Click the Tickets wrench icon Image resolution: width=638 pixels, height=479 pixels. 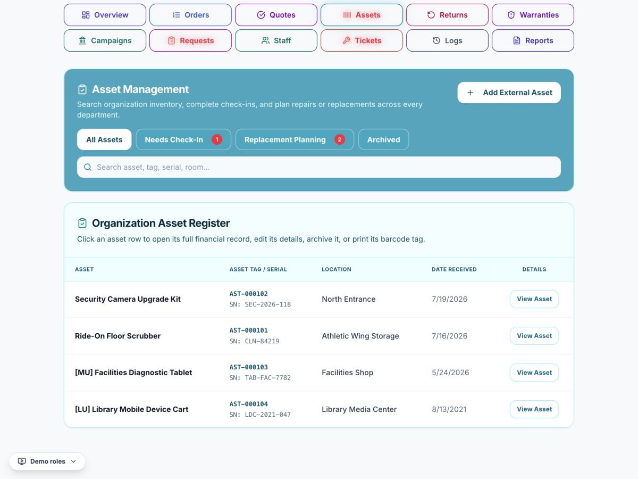tap(346, 40)
